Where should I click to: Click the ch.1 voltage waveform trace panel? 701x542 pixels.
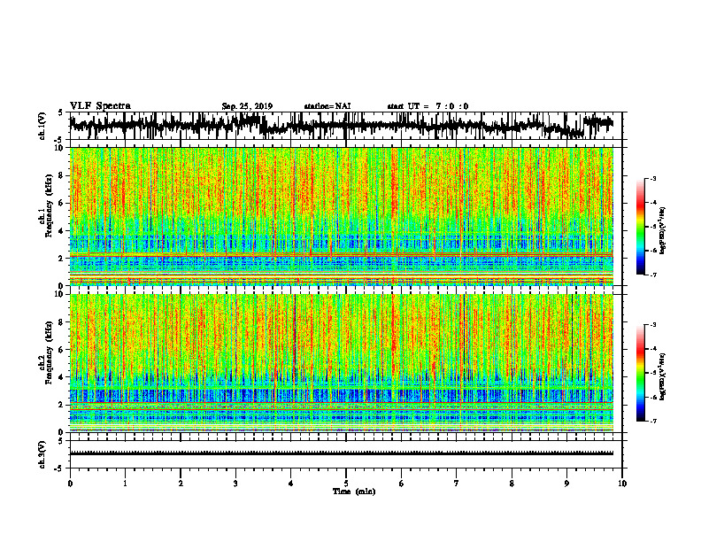click(x=345, y=126)
